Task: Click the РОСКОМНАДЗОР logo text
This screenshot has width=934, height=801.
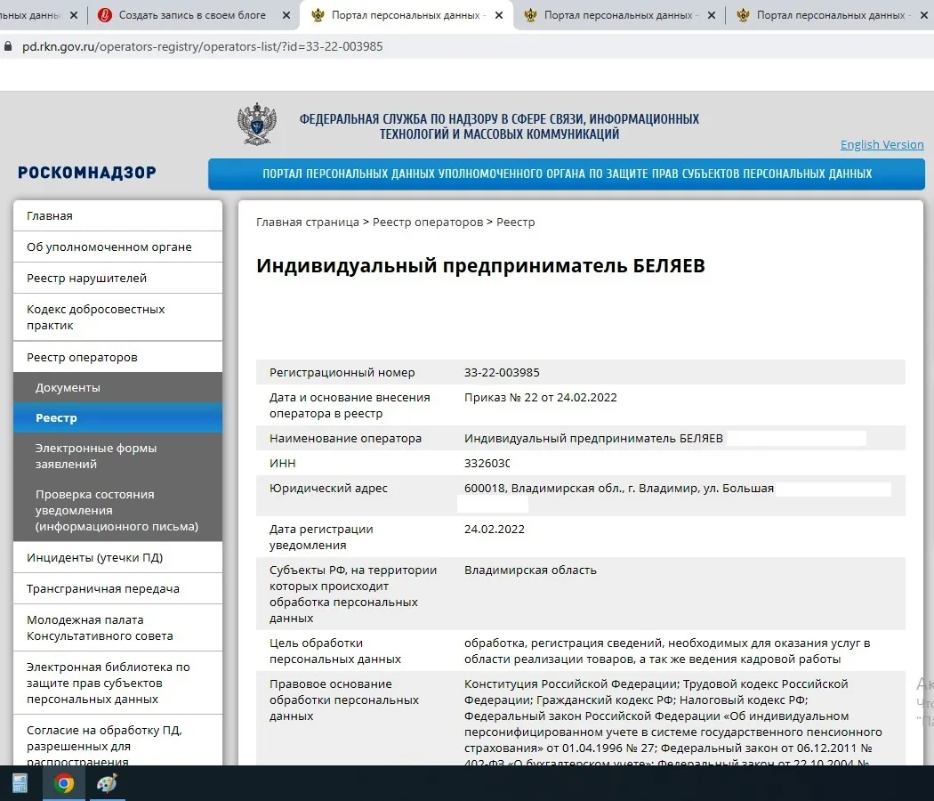Action: (x=87, y=173)
